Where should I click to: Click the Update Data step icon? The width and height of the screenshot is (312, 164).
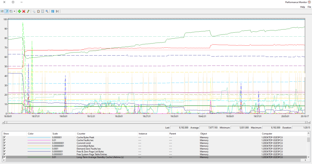57,11
